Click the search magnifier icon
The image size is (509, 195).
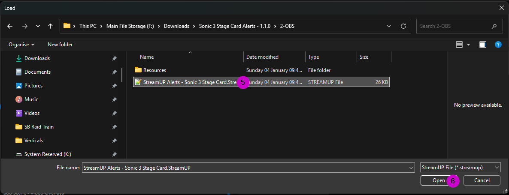coord(494,26)
